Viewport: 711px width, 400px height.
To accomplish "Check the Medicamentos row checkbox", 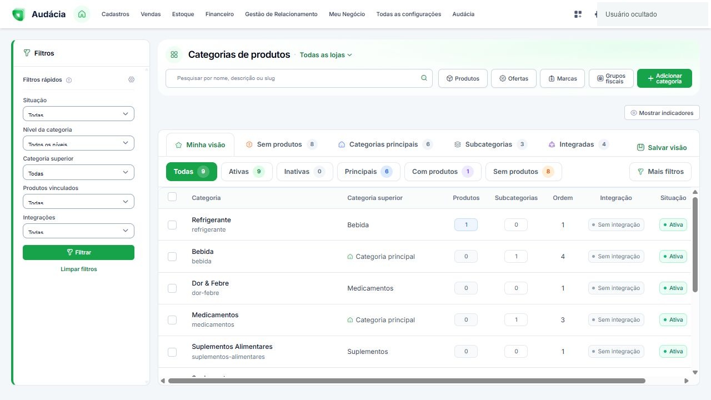I will [x=172, y=320].
